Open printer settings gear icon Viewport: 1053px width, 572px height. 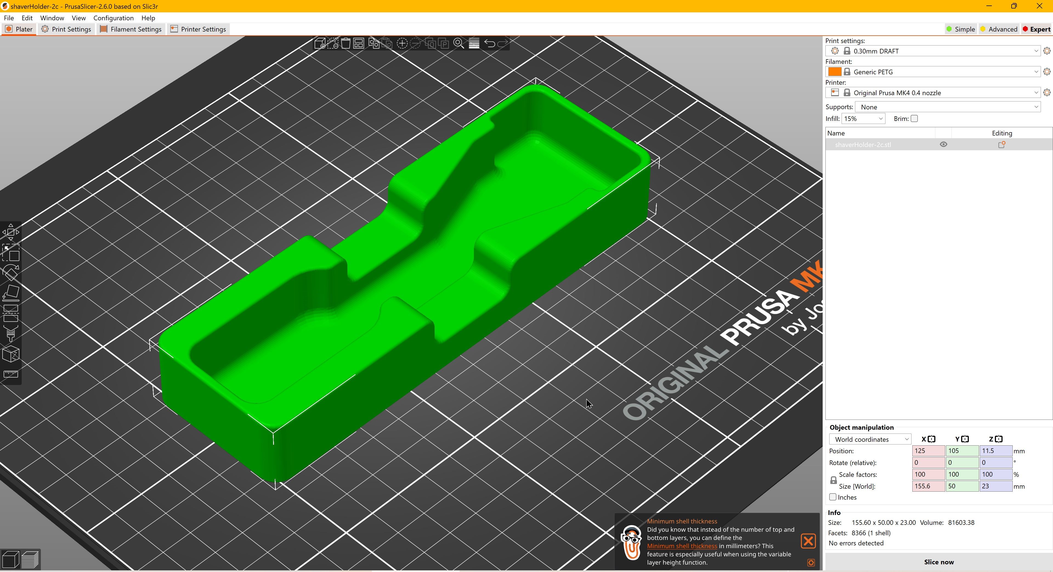click(1047, 92)
